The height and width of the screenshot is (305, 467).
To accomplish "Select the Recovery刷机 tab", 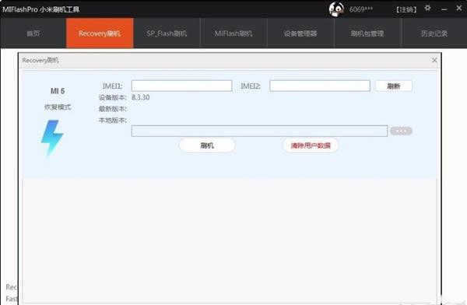I will tap(100, 33).
